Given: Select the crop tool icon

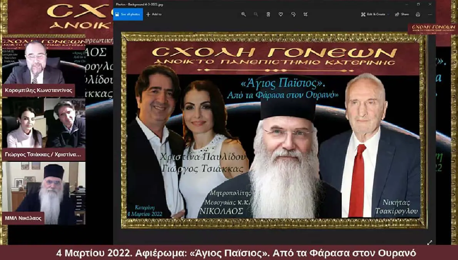Looking at the screenshot, I should click(x=305, y=14).
